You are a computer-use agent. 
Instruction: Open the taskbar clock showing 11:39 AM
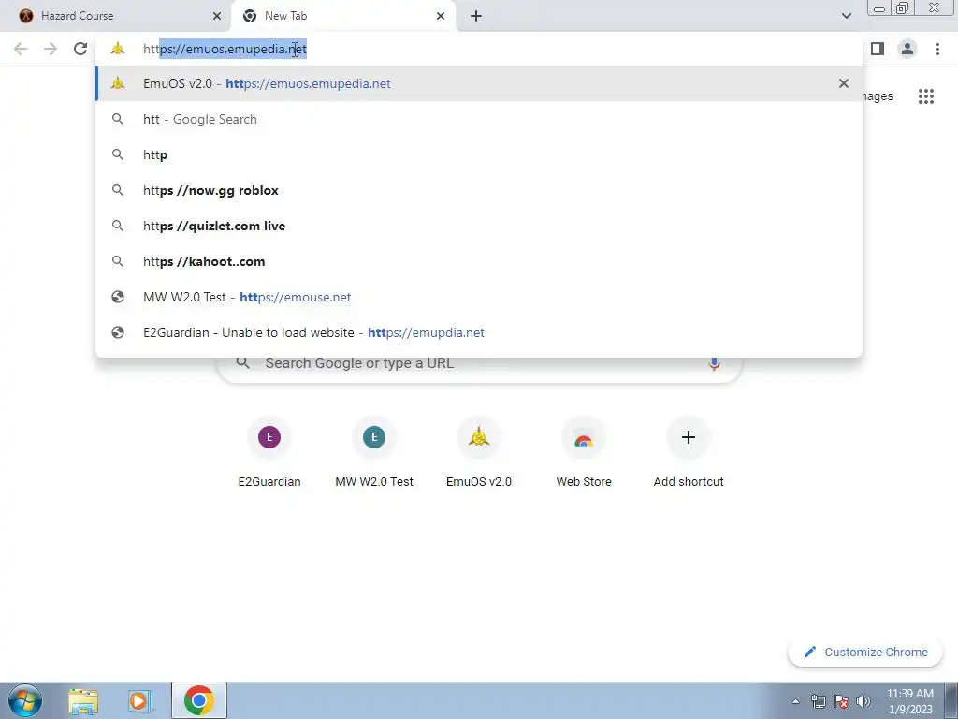(909, 701)
